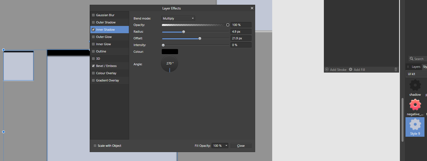Screen dimensions: 427x161
Task: Select the Outline effect row label
Action: [x=101, y=51]
